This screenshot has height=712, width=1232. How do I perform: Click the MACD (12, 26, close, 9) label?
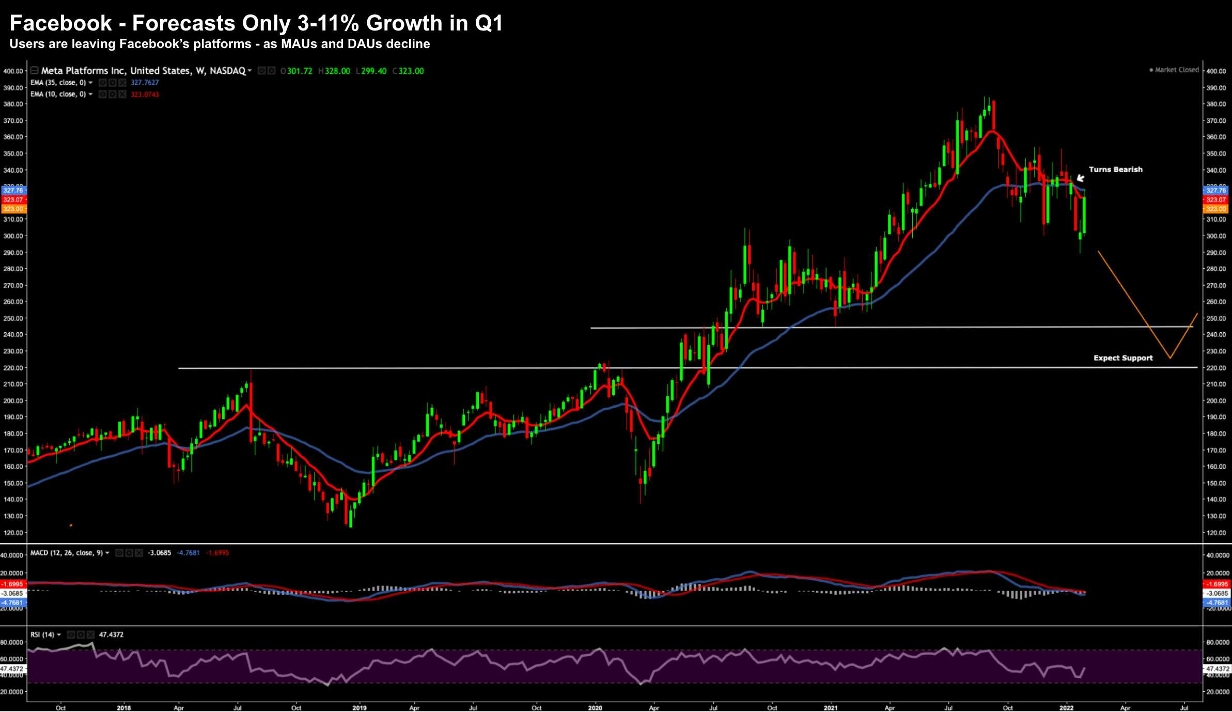coord(66,553)
